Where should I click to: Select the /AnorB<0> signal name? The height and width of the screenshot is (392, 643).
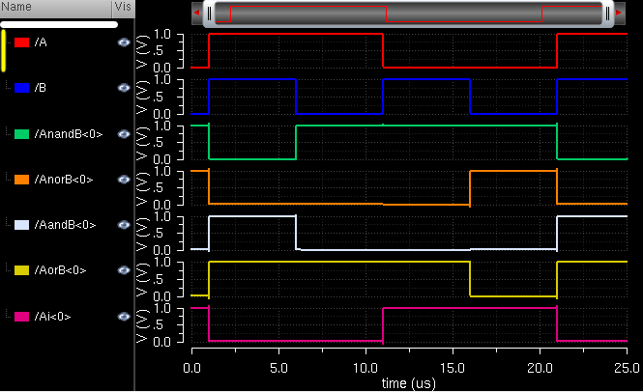click(x=64, y=180)
